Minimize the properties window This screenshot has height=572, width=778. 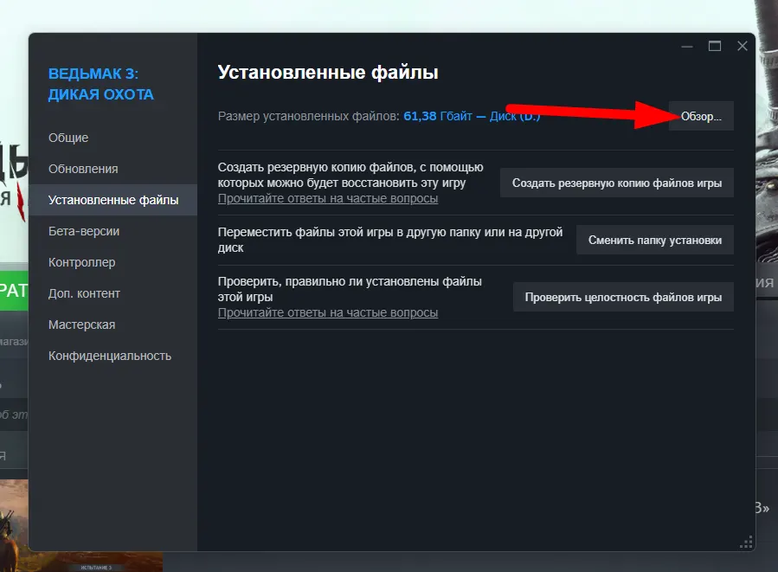pos(687,46)
